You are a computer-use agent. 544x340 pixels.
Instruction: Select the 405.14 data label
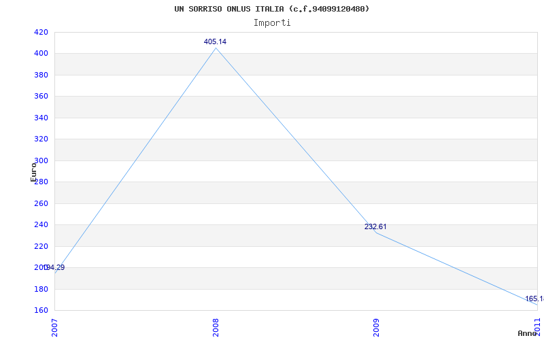tap(215, 41)
